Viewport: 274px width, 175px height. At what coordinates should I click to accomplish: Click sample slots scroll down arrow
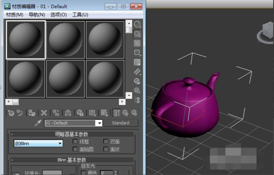(x=129, y=95)
